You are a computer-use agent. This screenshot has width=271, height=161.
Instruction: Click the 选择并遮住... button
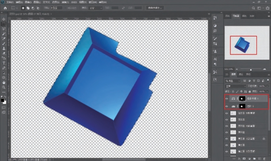[155, 8]
